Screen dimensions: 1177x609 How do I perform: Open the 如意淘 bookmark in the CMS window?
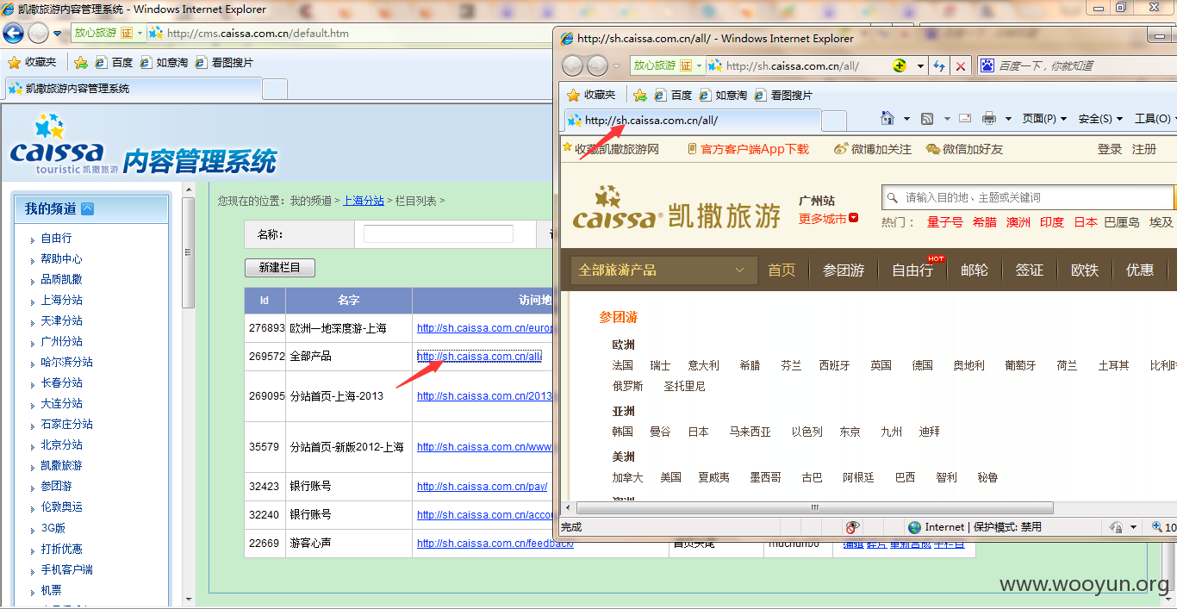pos(164,62)
